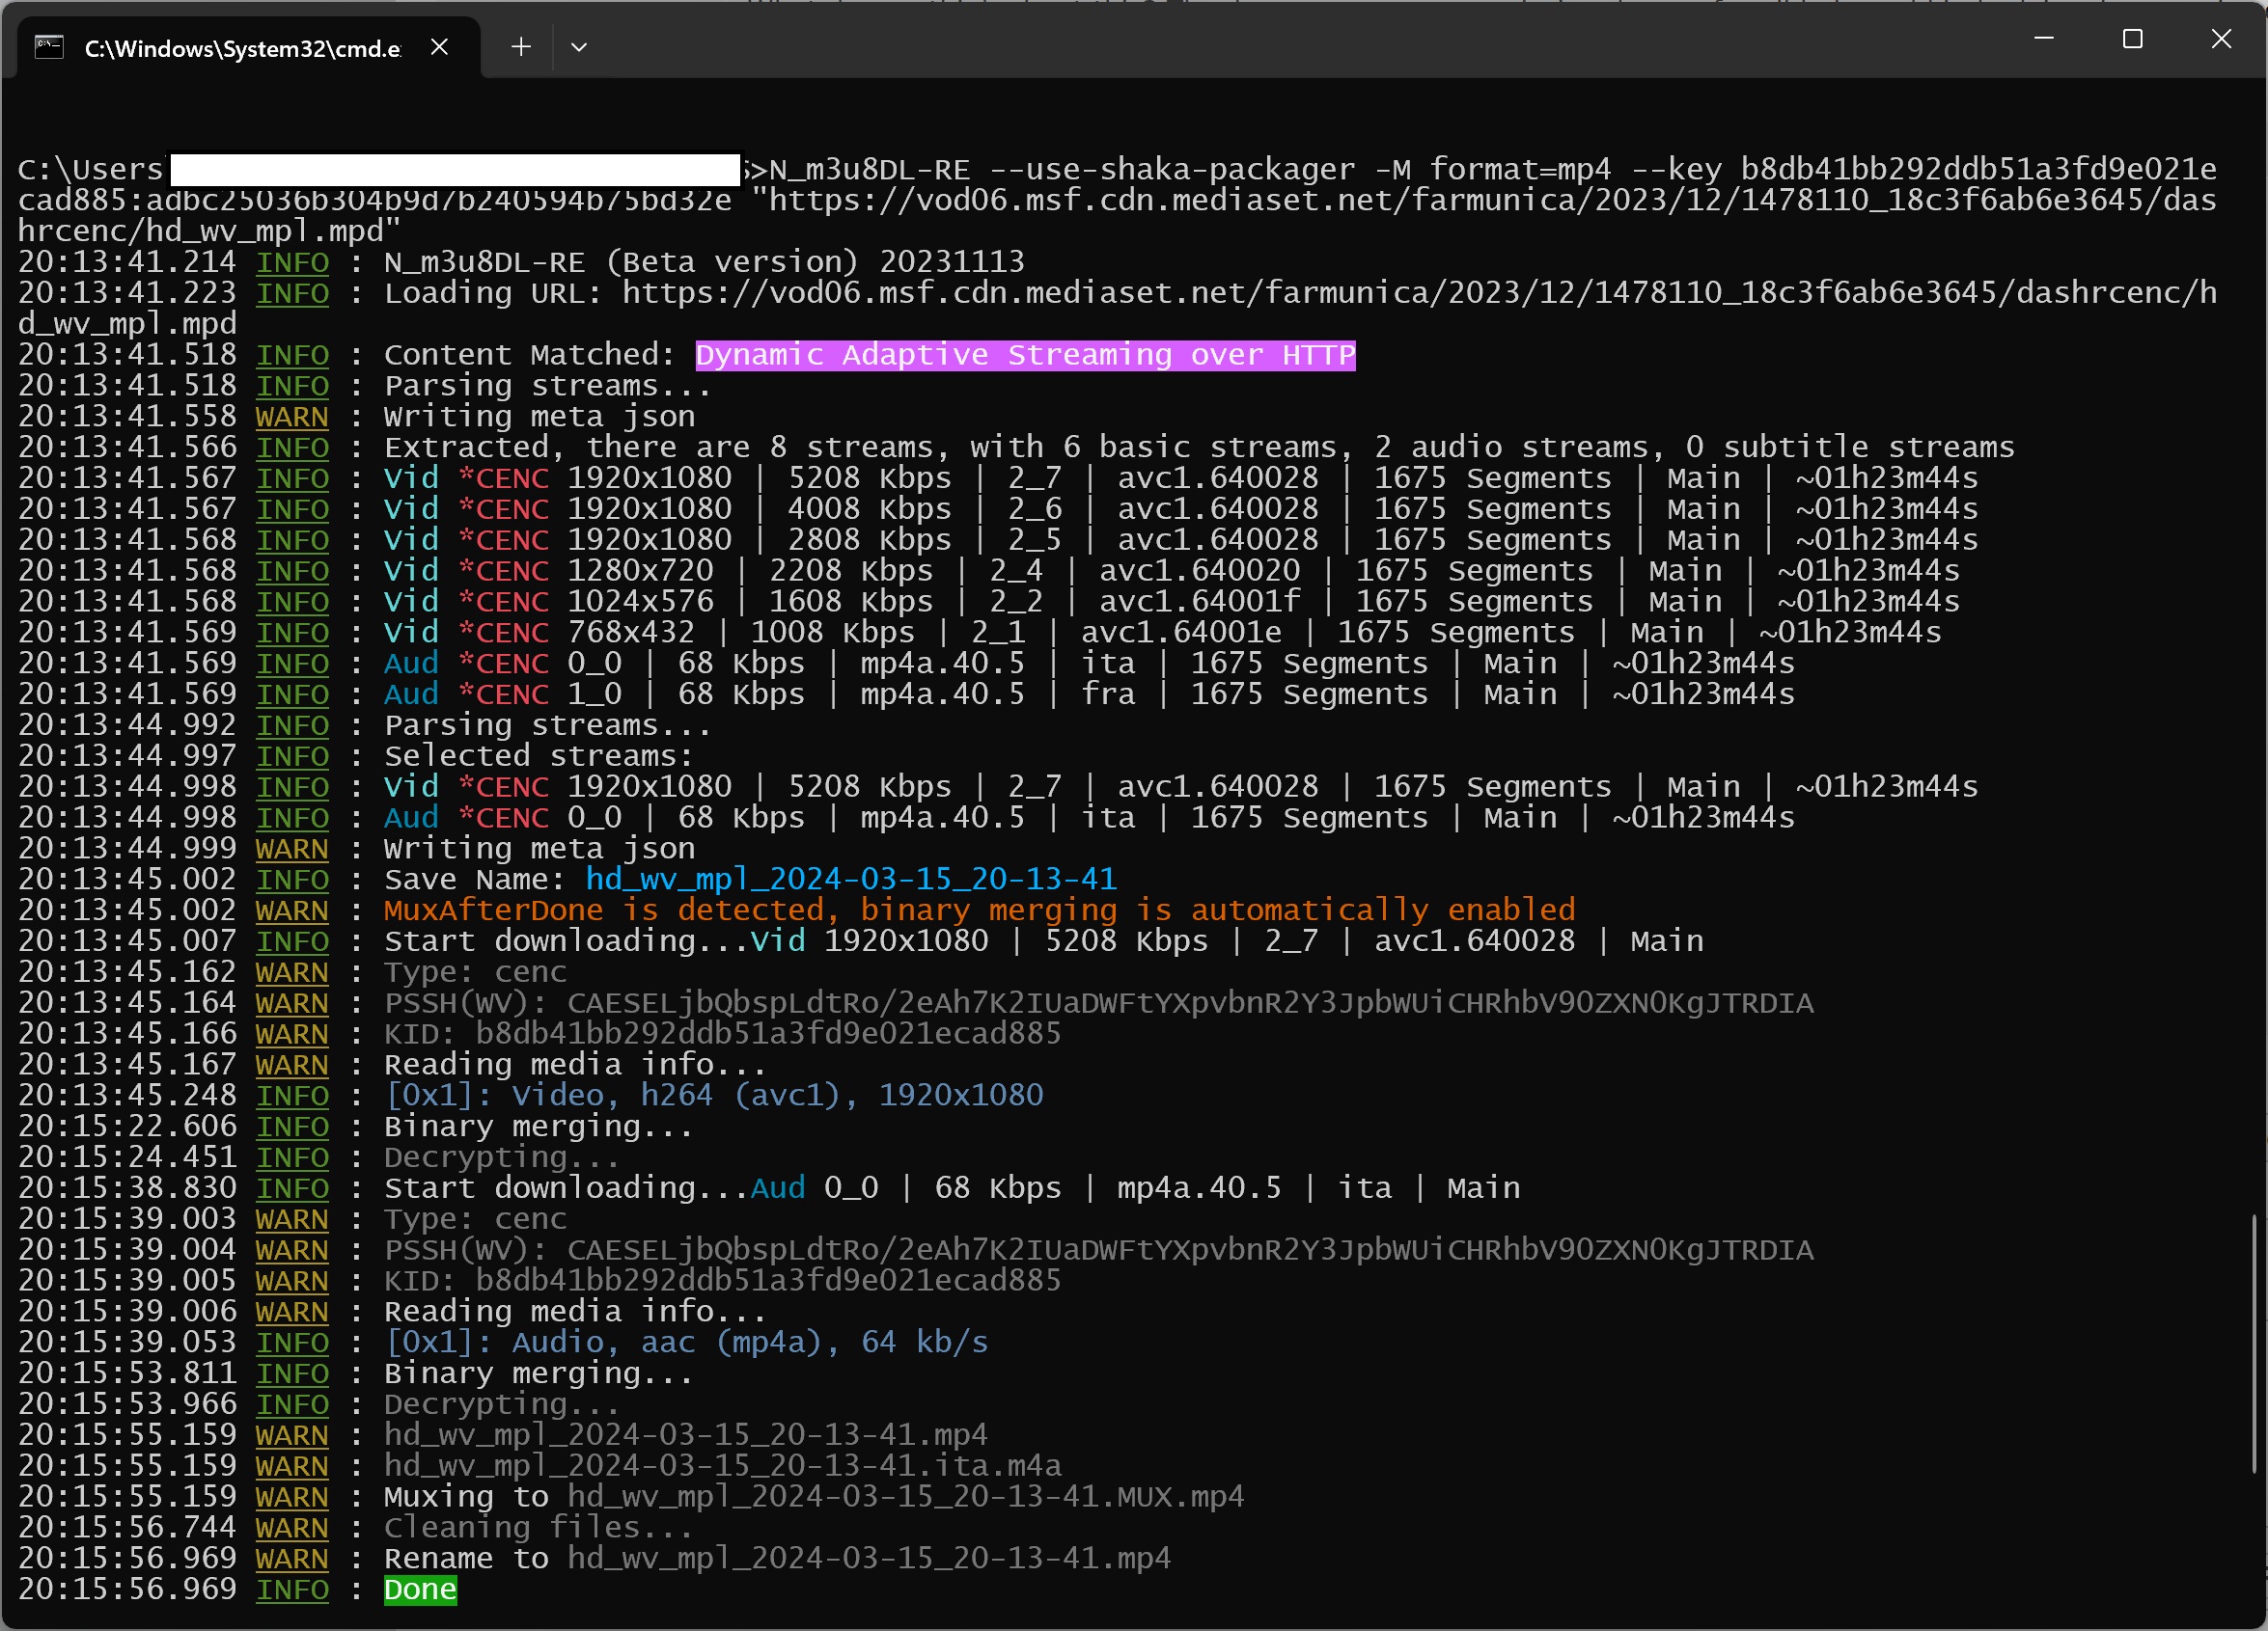
Task: Click the Dynamic Adaptive Streaming over HTTP highlight
Action: click(x=1024, y=355)
